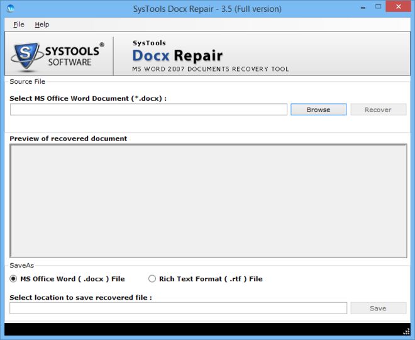
Task: Click 'Preview of recovered document' label
Action: [x=69, y=139]
